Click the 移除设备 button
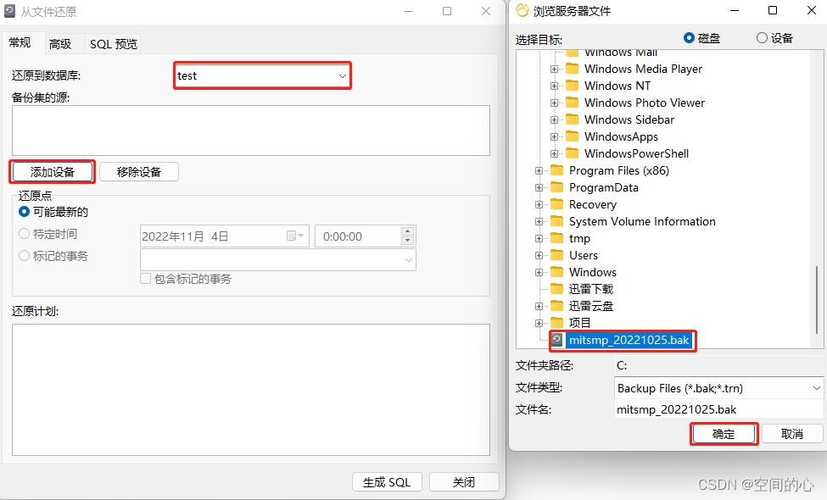This screenshot has width=827, height=500. coord(139,172)
